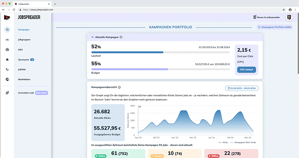Open the browser account profile icon

pyautogui.click(x=290, y=10)
